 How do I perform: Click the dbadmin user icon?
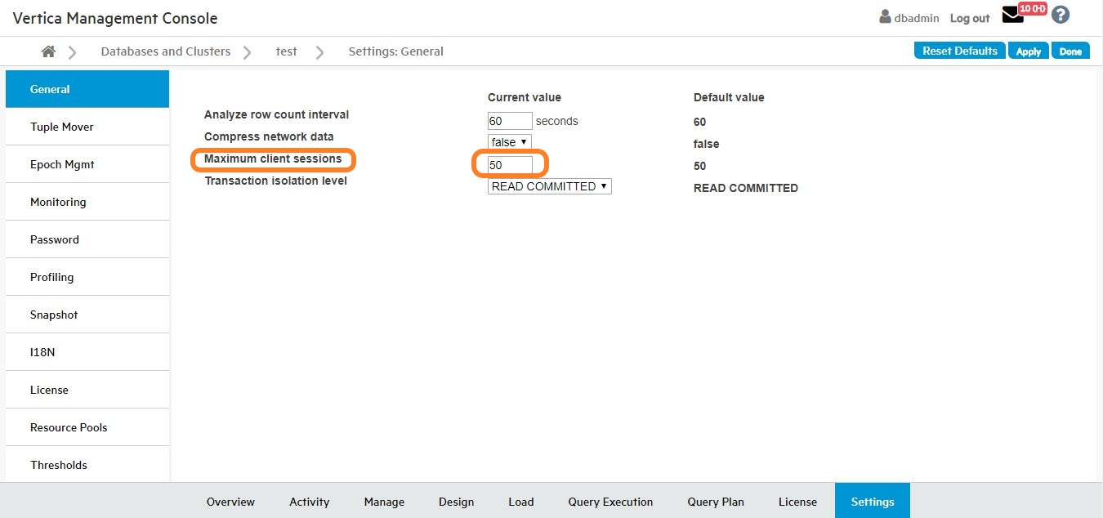point(885,17)
